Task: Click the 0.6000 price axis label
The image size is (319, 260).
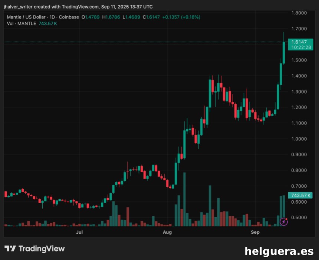Action: (x=299, y=202)
